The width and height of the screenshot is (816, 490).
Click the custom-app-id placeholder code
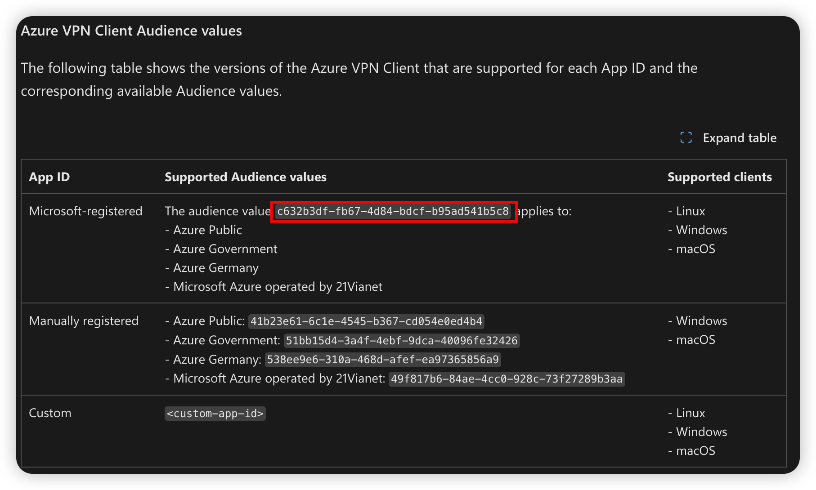(x=215, y=414)
